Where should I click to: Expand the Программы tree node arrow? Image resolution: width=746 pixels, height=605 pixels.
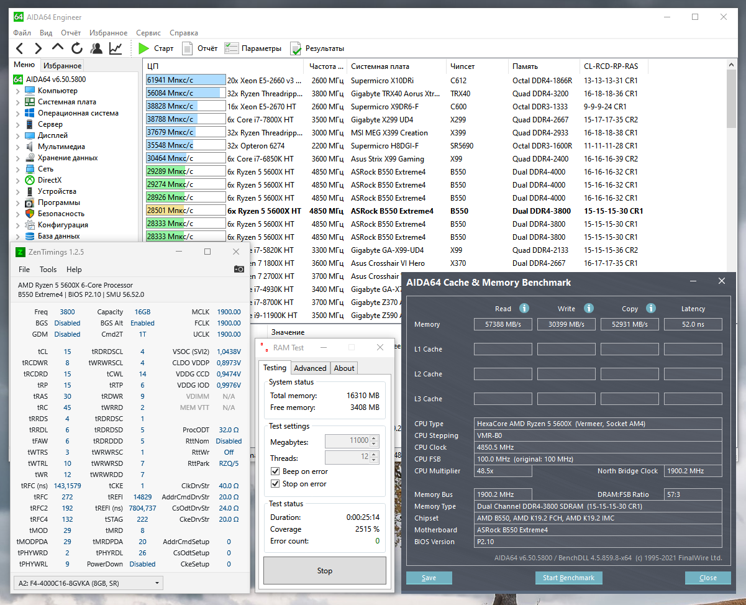[17, 202]
